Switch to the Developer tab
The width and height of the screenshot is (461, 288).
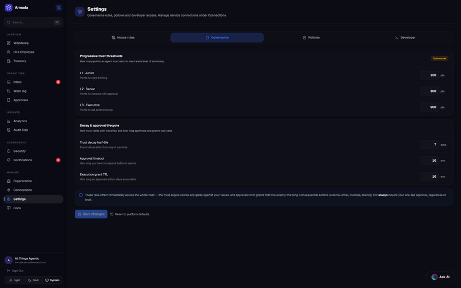[x=405, y=38]
